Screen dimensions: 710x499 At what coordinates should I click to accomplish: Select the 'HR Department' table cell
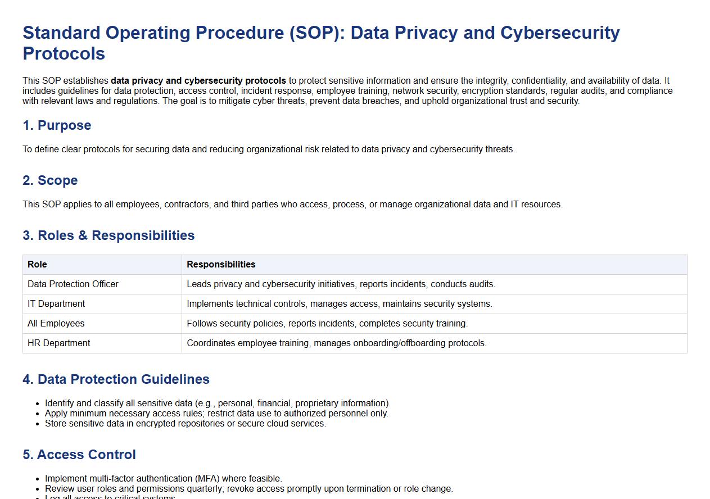59,343
